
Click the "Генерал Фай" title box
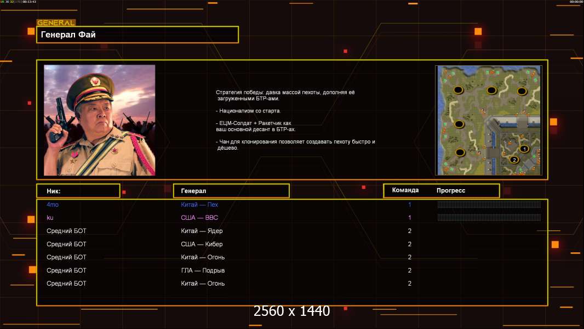point(138,35)
